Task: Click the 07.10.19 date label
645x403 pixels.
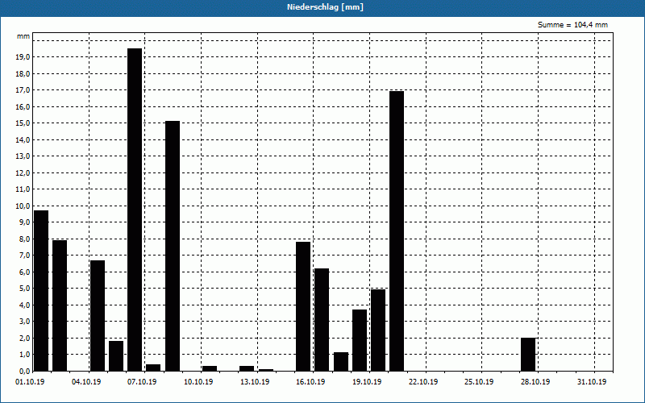Action: pyautogui.click(x=142, y=382)
